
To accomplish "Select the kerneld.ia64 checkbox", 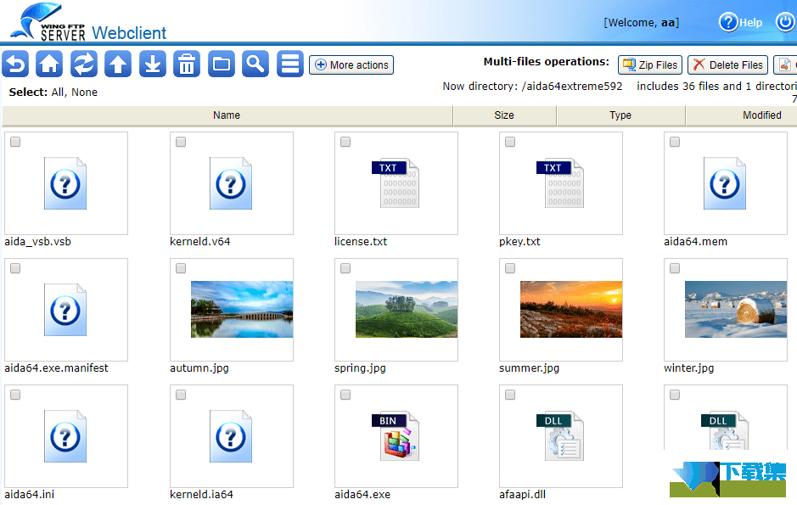I will click(x=181, y=395).
